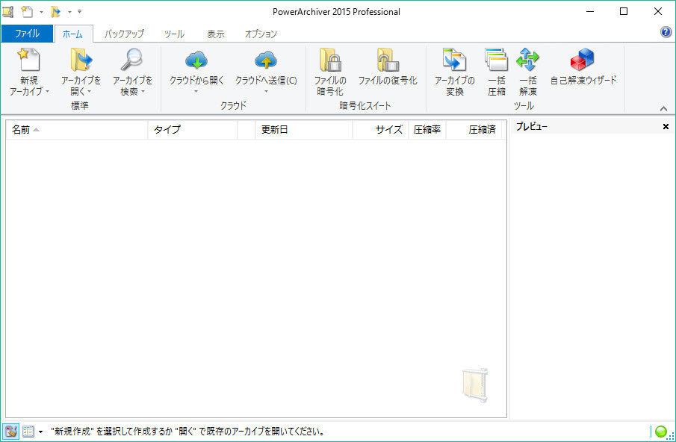
Task: Expand the クラウドへ送信(C) dropdown arrow
Action: [266, 91]
